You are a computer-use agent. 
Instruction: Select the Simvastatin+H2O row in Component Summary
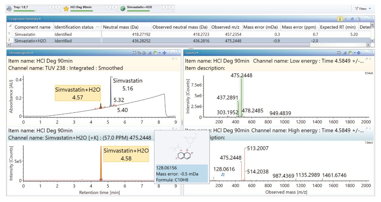[188, 41]
